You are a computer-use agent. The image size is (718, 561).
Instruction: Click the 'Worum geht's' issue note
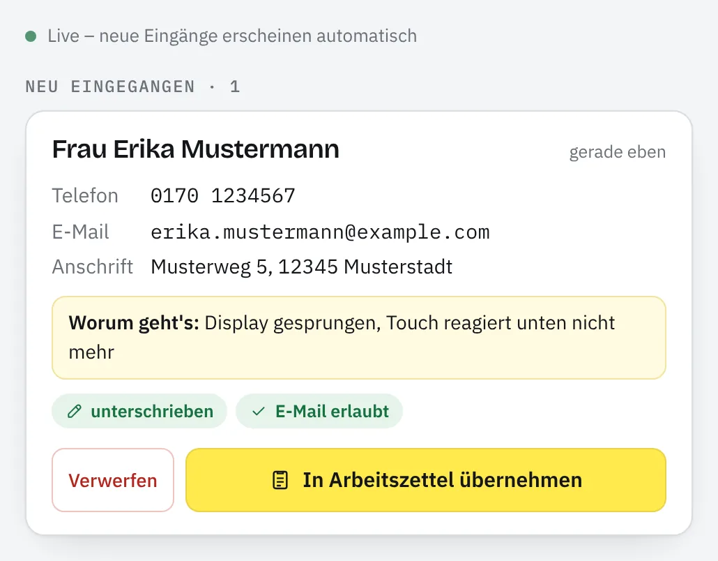[x=359, y=338]
